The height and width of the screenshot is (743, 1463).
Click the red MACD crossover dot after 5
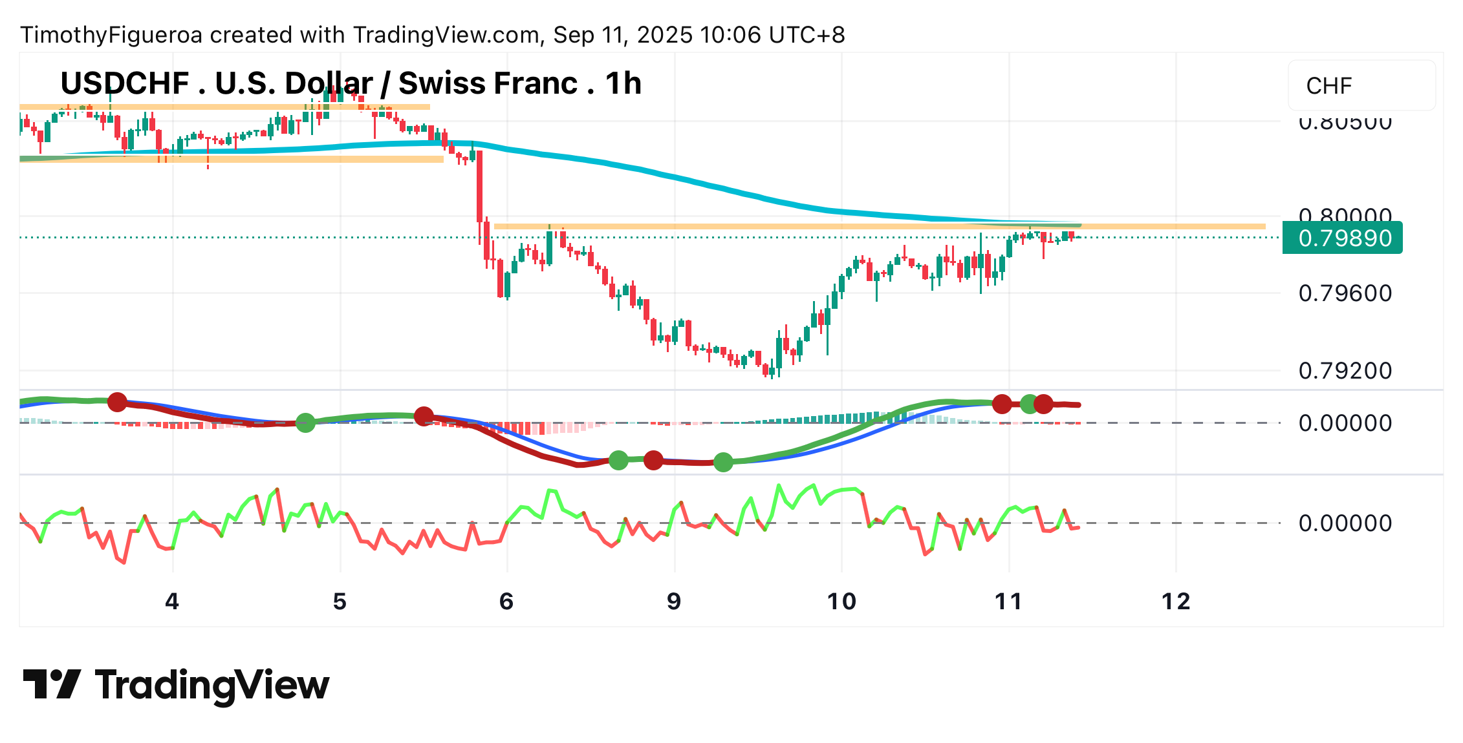tap(424, 417)
